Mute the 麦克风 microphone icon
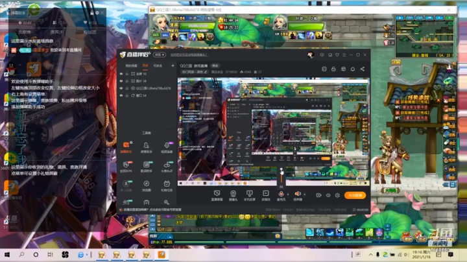This screenshot has height=262, width=467. point(281,194)
